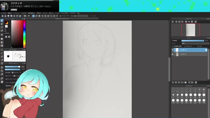Click the LYRICS button
Screen dimensions: 210x118
pyautogui.click(x=14, y=10)
